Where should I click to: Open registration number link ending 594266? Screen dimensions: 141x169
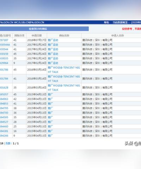click(4, 135)
